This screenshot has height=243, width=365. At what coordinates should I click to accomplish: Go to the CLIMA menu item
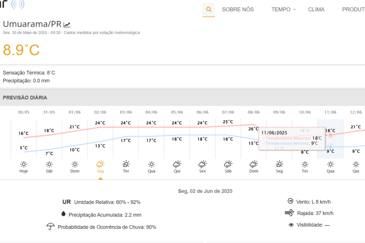coord(316,10)
